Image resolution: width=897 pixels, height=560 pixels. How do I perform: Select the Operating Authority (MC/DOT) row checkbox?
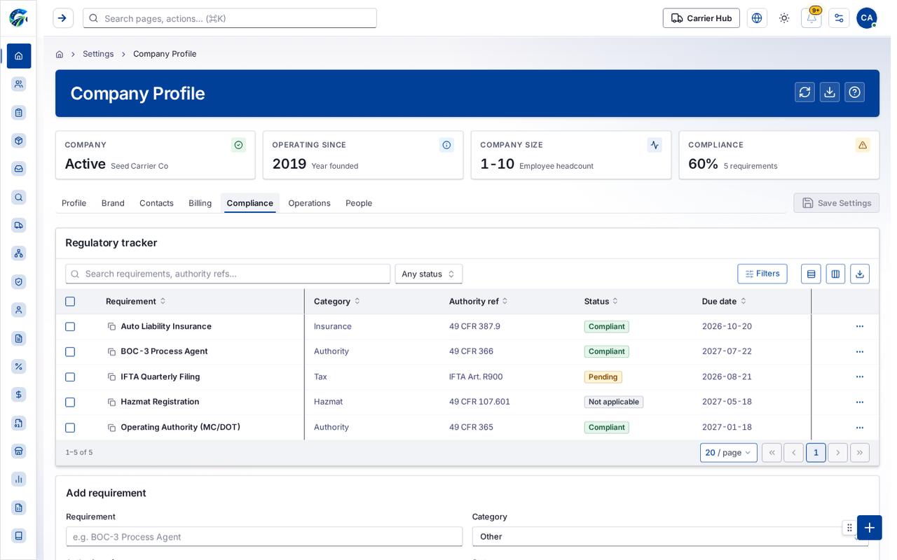click(70, 428)
